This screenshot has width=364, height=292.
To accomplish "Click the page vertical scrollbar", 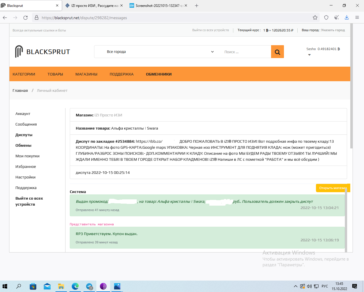I will 351,86.
